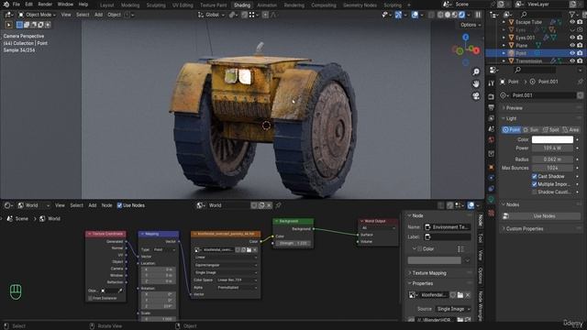This screenshot has width=587, height=330.
Task: Toggle From Instancer checkbox in Texture Coordinate node
Action: (x=90, y=298)
